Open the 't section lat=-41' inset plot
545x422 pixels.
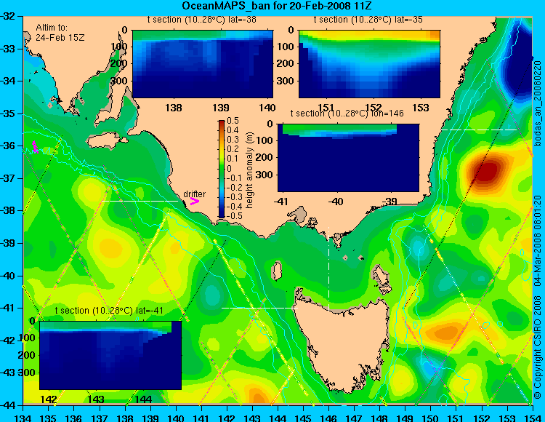pos(110,355)
